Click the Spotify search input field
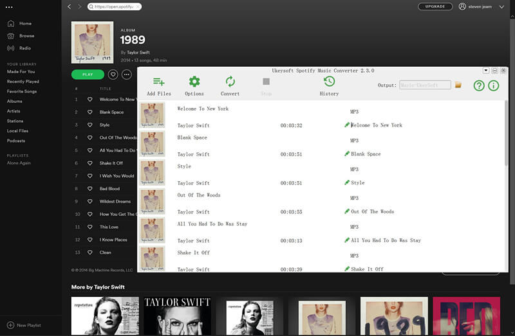 pyautogui.click(x=115, y=6)
